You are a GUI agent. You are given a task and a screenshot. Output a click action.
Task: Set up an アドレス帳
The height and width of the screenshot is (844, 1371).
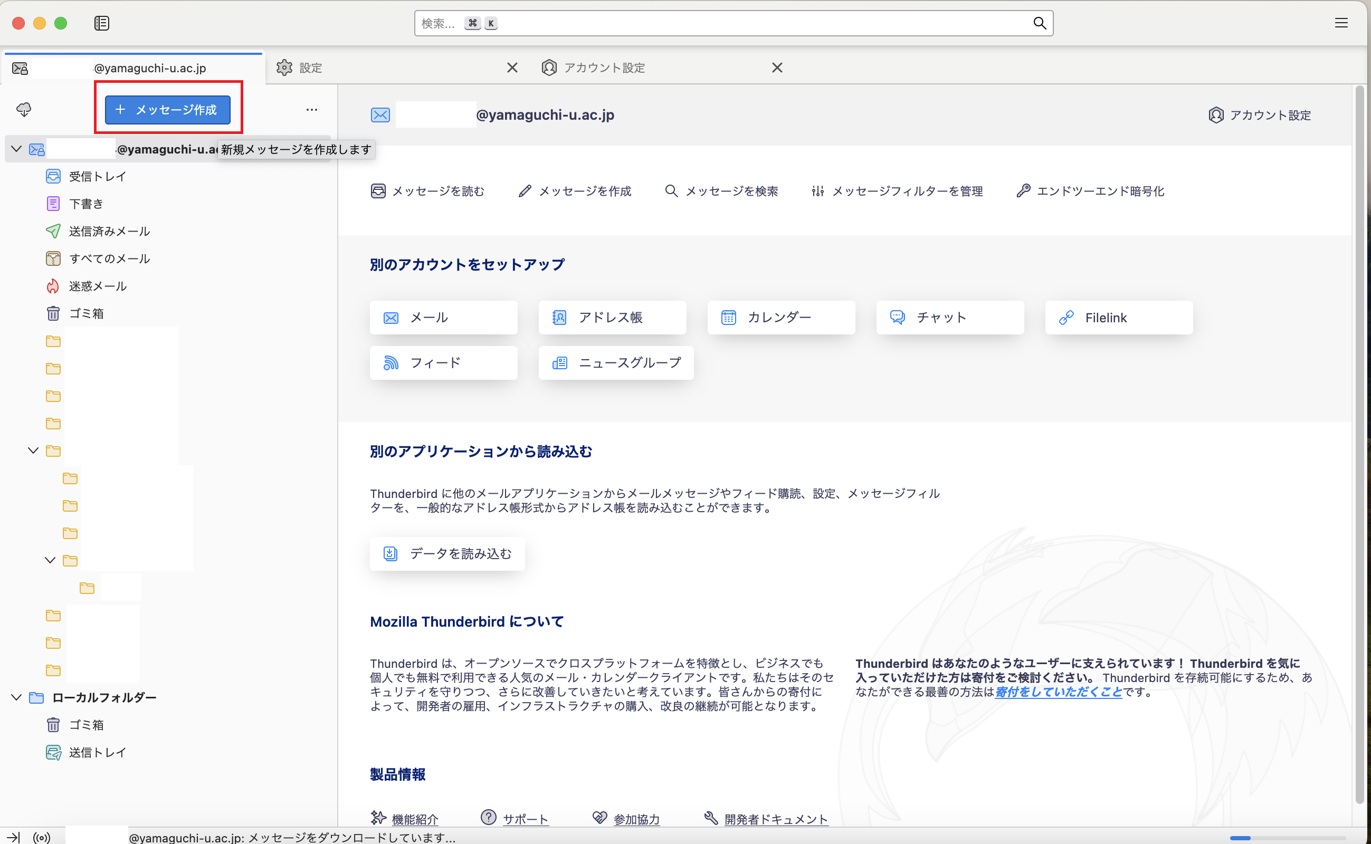pyautogui.click(x=612, y=318)
